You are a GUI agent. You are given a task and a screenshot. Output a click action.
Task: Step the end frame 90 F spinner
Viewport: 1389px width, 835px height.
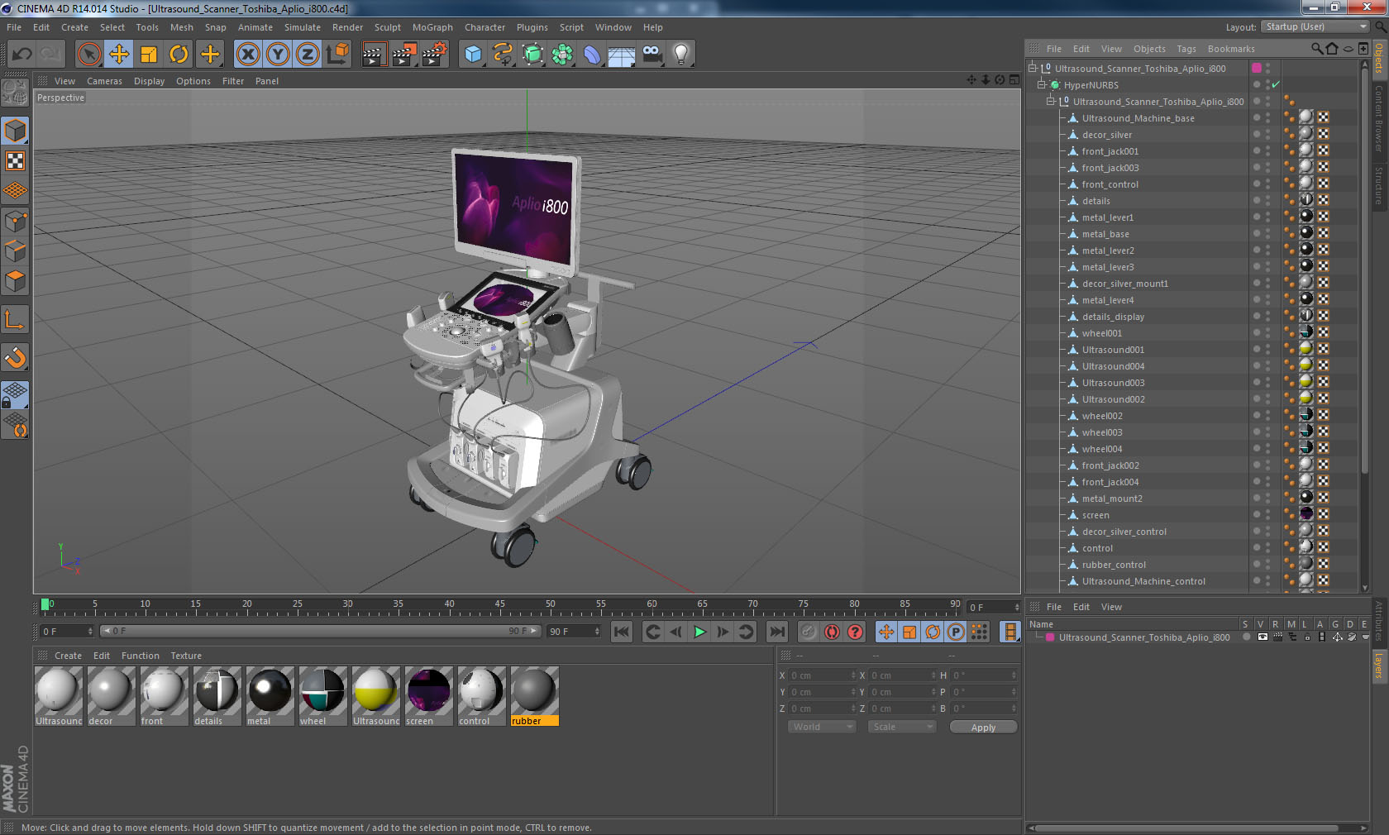tap(597, 632)
